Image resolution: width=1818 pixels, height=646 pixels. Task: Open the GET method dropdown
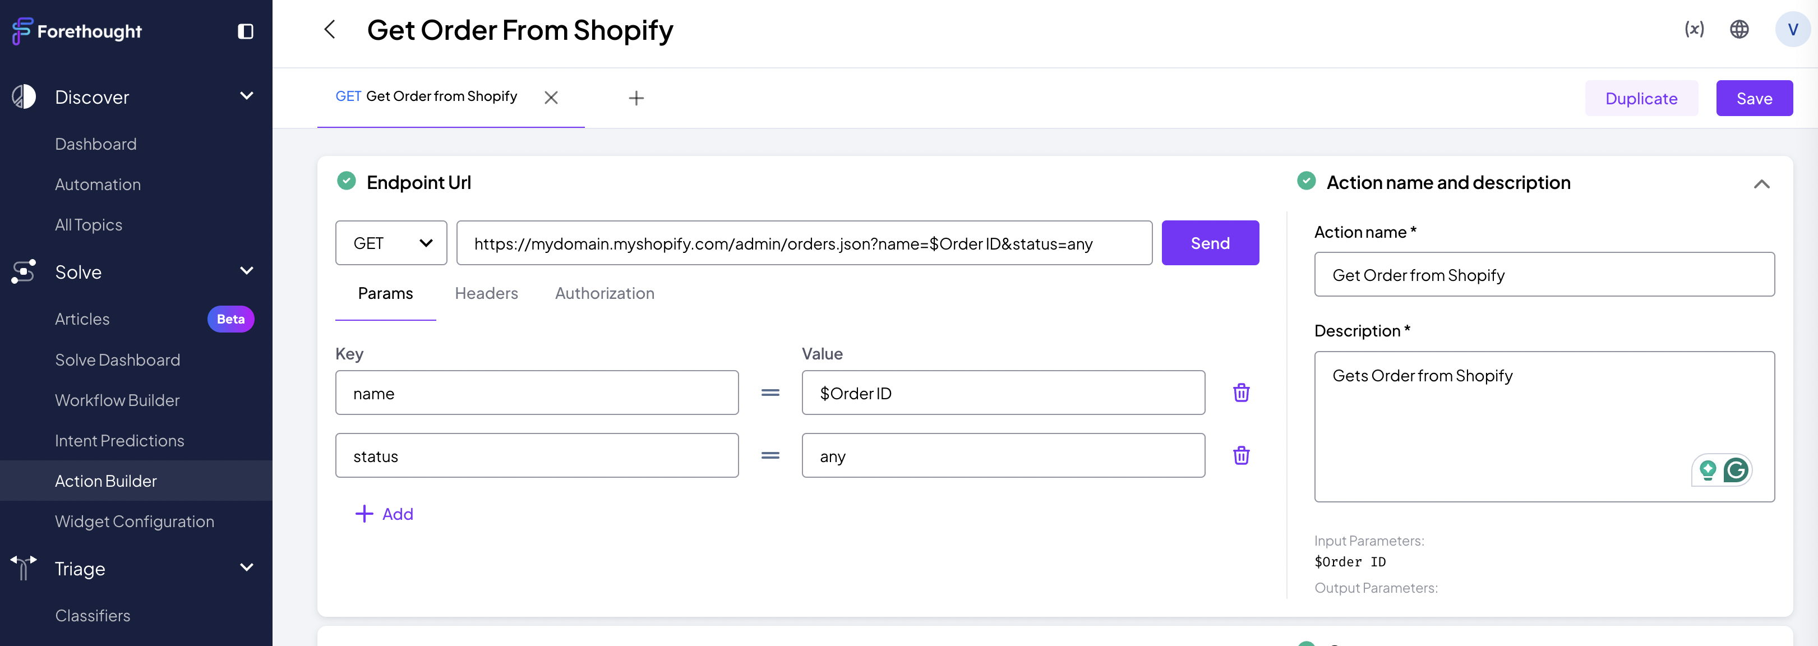pyautogui.click(x=391, y=243)
